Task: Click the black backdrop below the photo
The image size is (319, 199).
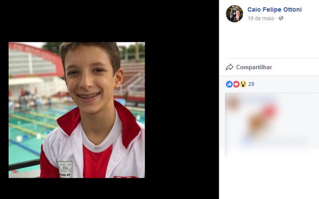Action: point(110,189)
